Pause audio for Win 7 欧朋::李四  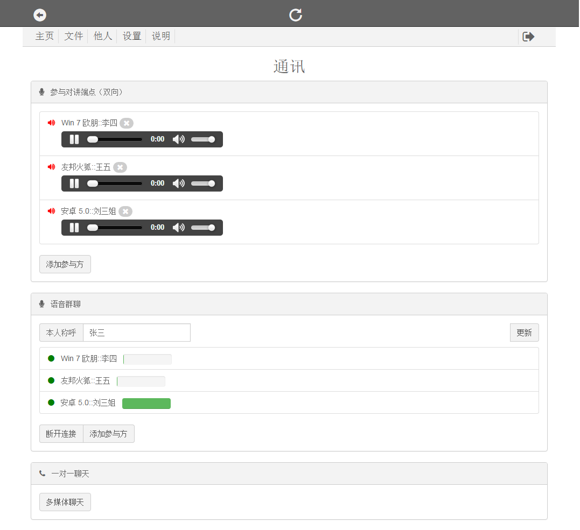click(x=74, y=139)
